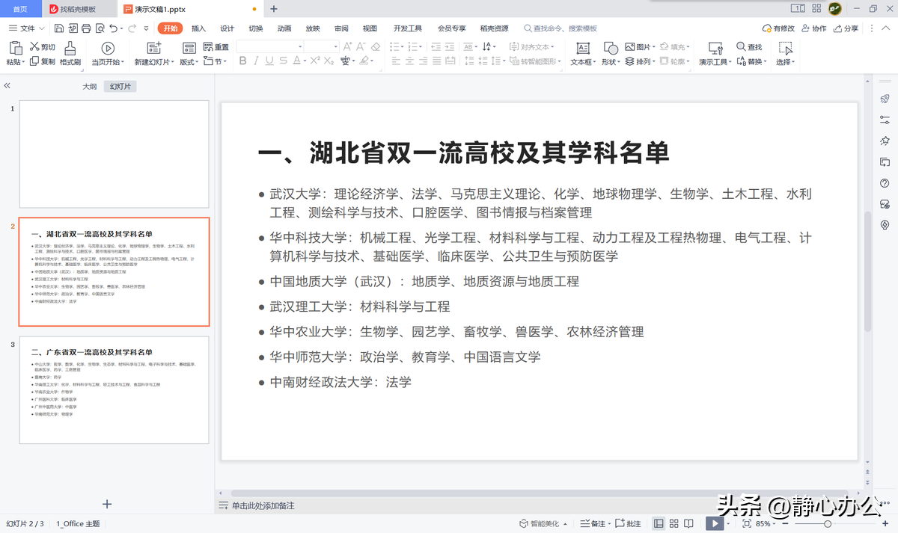Toggle Superscript X² formatting
Viewport: 898px width, 533px height.
315,61
